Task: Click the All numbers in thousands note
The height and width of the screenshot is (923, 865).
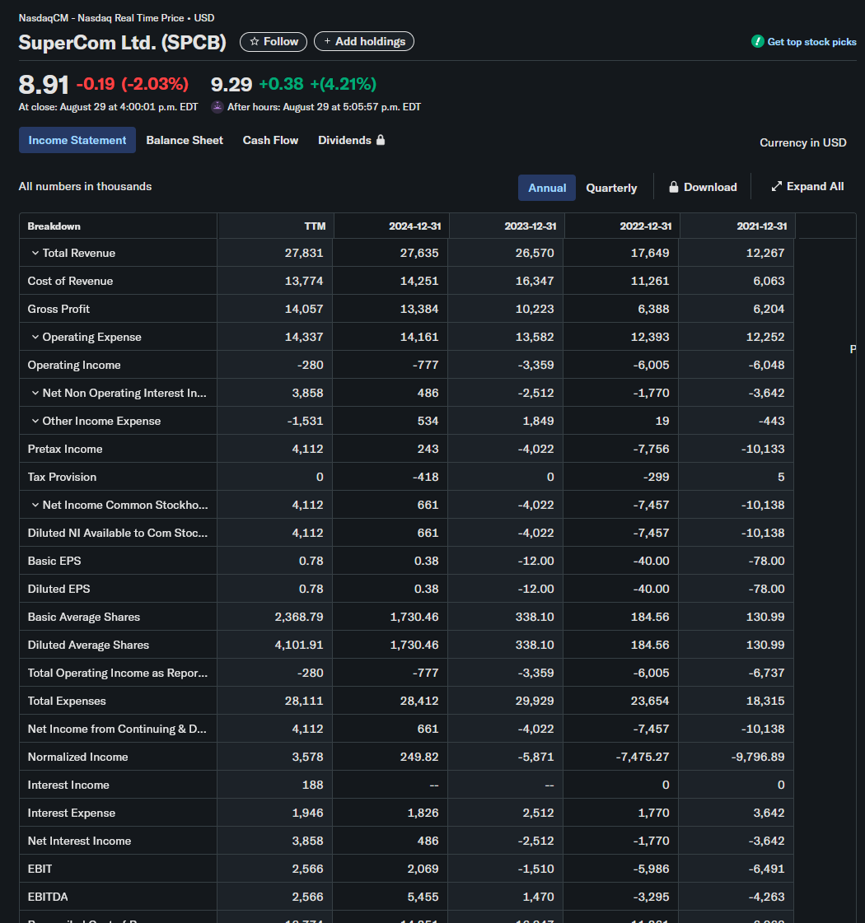Action: (x=85, y=186)
